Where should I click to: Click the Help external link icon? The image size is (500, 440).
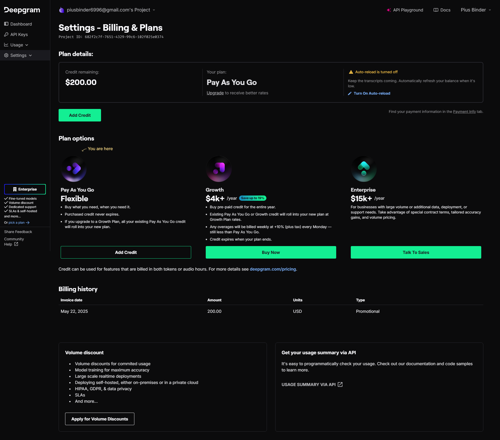click(x=16, y=244)
